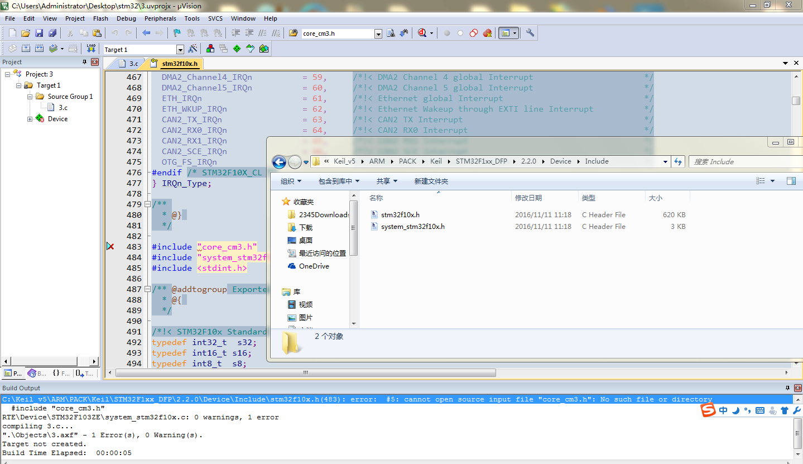Open 共享 dropdown in Explorer

pos(387,181)
